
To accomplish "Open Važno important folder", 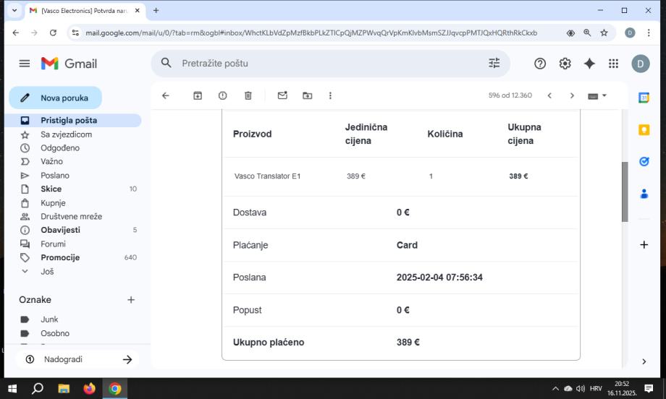I will (x=75, y=161).
